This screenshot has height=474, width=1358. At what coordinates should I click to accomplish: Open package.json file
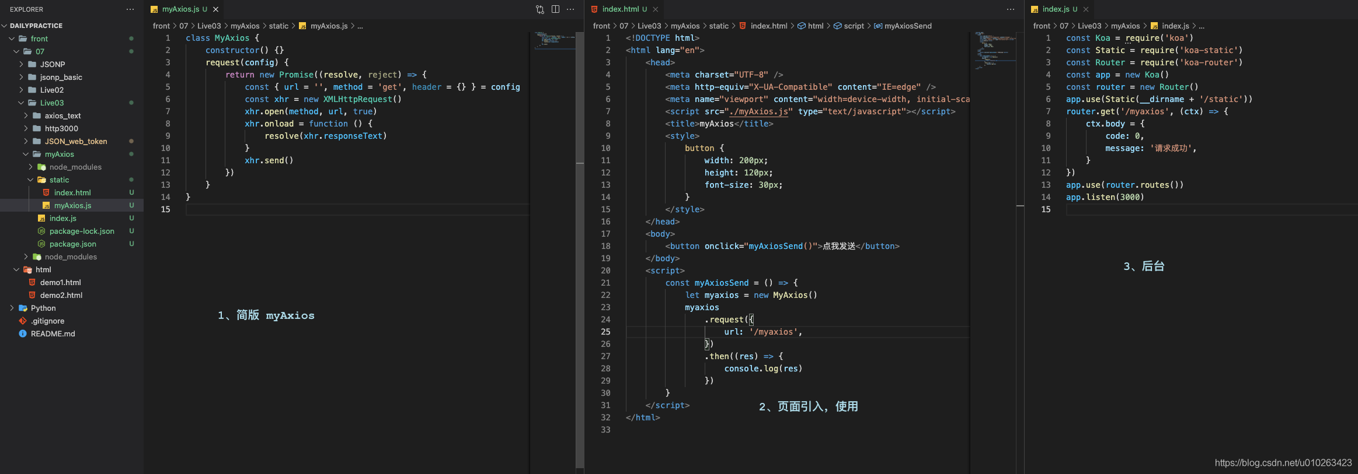[72, 244]
